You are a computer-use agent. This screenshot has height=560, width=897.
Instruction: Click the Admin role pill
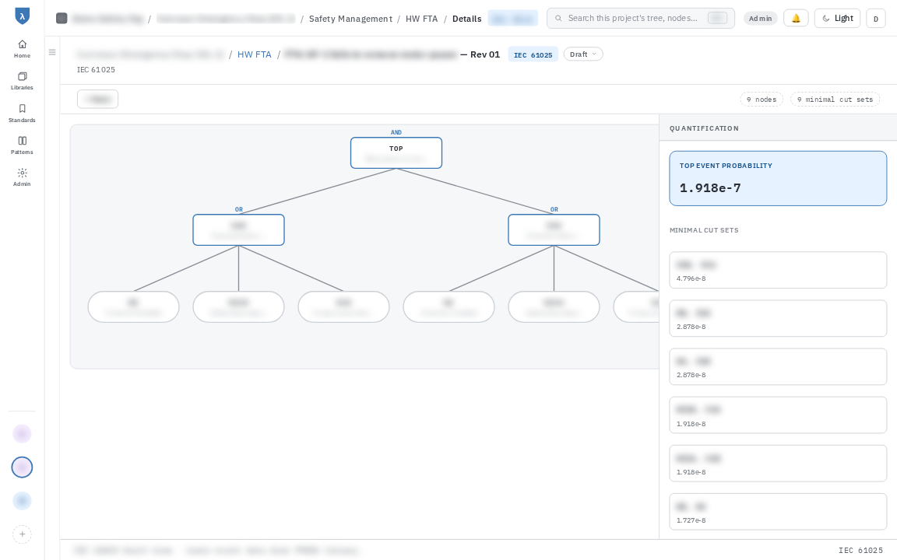pos(760,19)
